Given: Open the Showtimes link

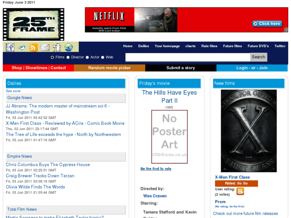Looking at the screenshot, I should click(x=36, y=68).
